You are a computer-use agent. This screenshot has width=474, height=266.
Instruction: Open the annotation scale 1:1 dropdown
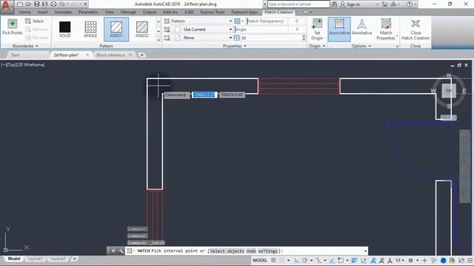(400, 260)
